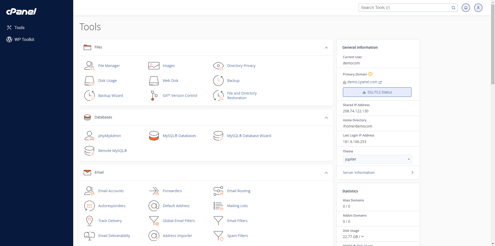Click the Email section header label

[99, 172]
